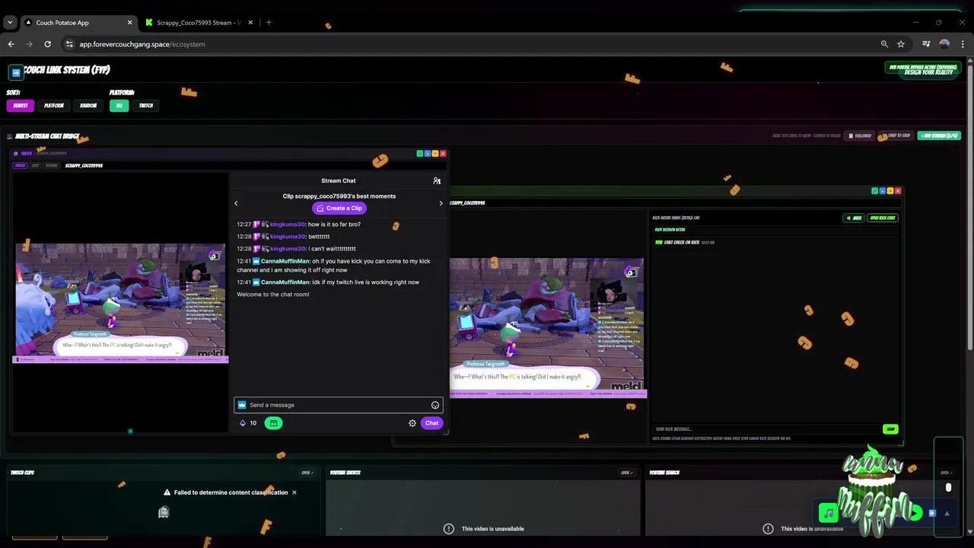974x548 pixels.
Task: Toggle the Followed filter button
Action: [x=860, y=135]
